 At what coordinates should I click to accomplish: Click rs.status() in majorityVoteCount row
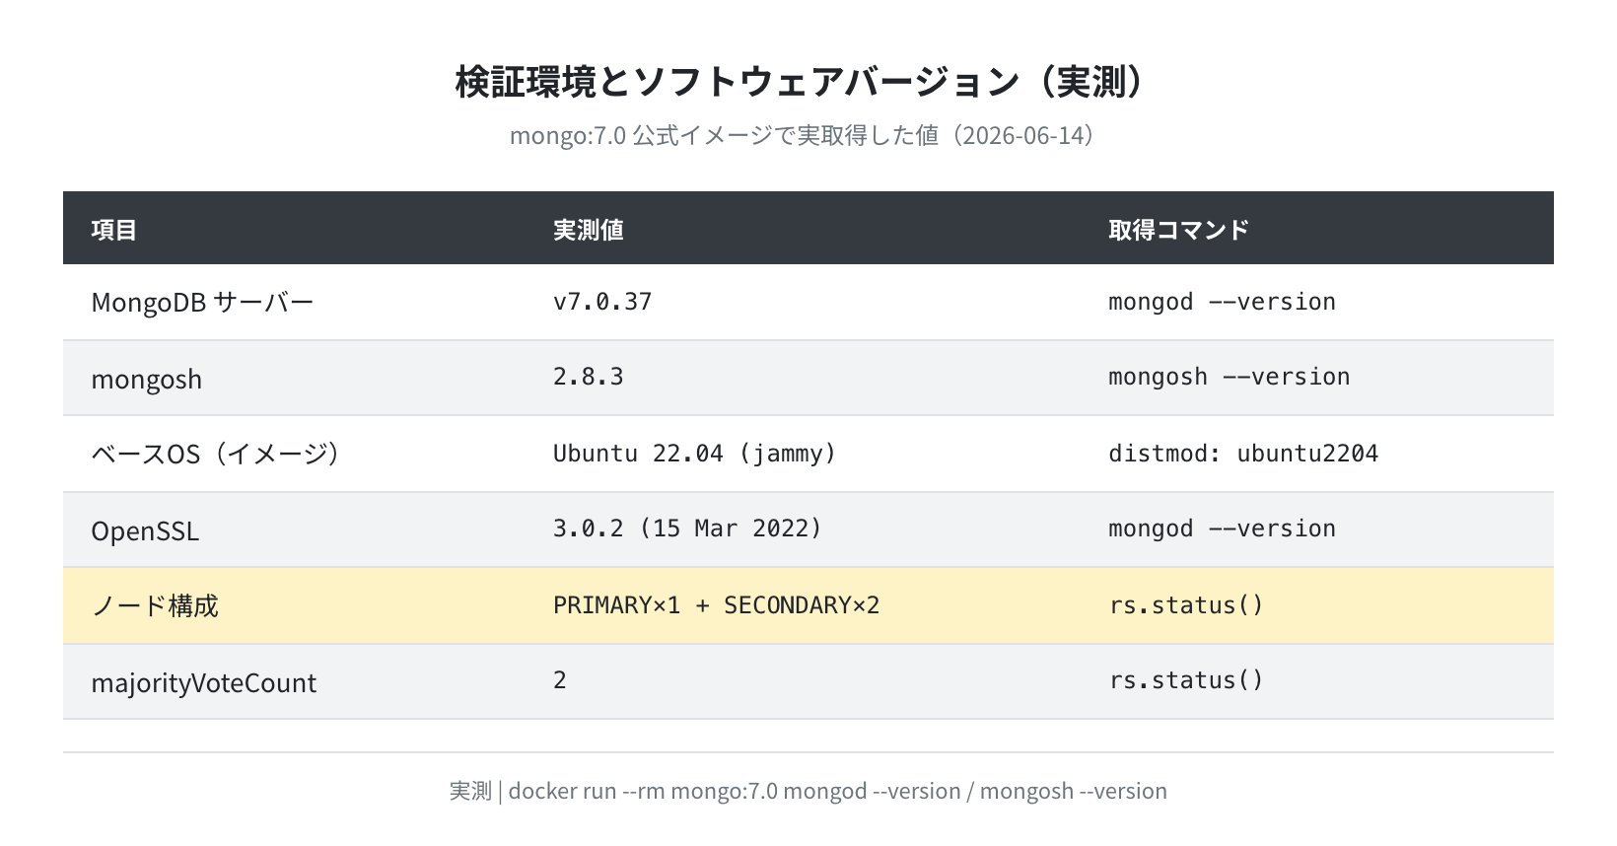(1186, 680)
